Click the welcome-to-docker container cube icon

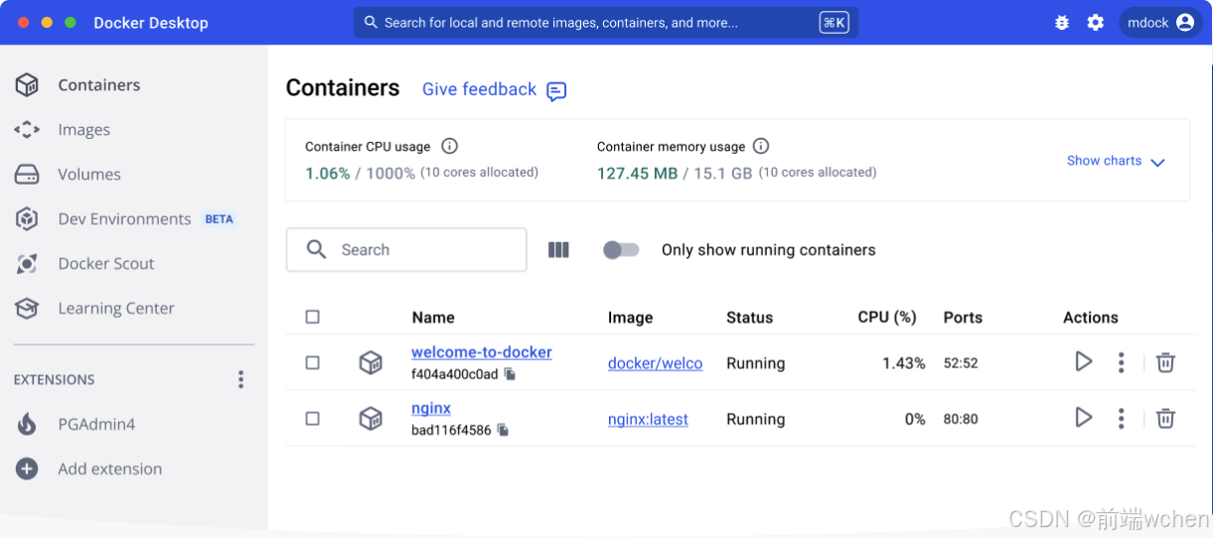pyautogui.click(x=371, y=363)
